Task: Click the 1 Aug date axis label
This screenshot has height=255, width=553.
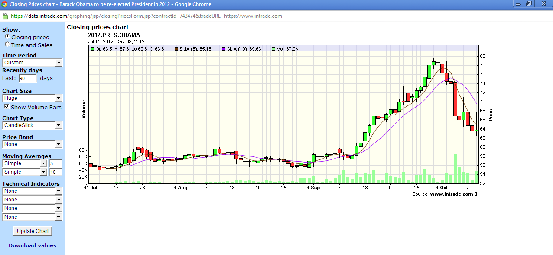Action: tap(180, 188)
